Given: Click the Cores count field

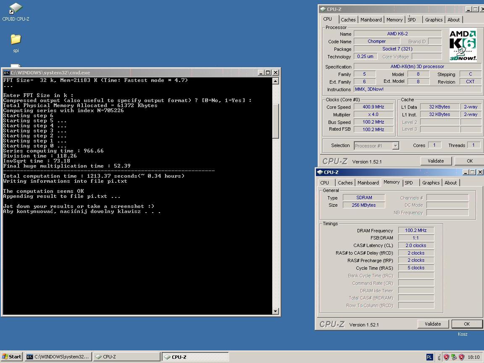Looking at the screenshot, I should tap(434, 145).
